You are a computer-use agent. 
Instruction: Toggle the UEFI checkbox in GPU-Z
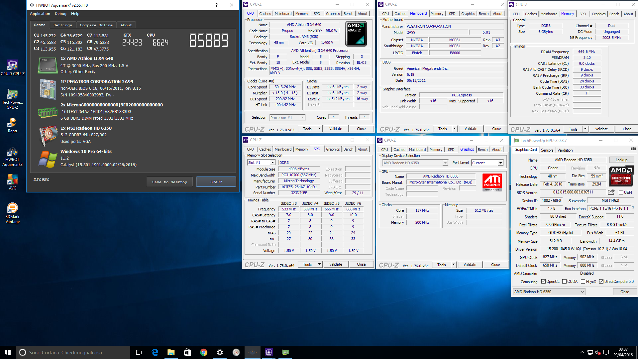[621, 192]
